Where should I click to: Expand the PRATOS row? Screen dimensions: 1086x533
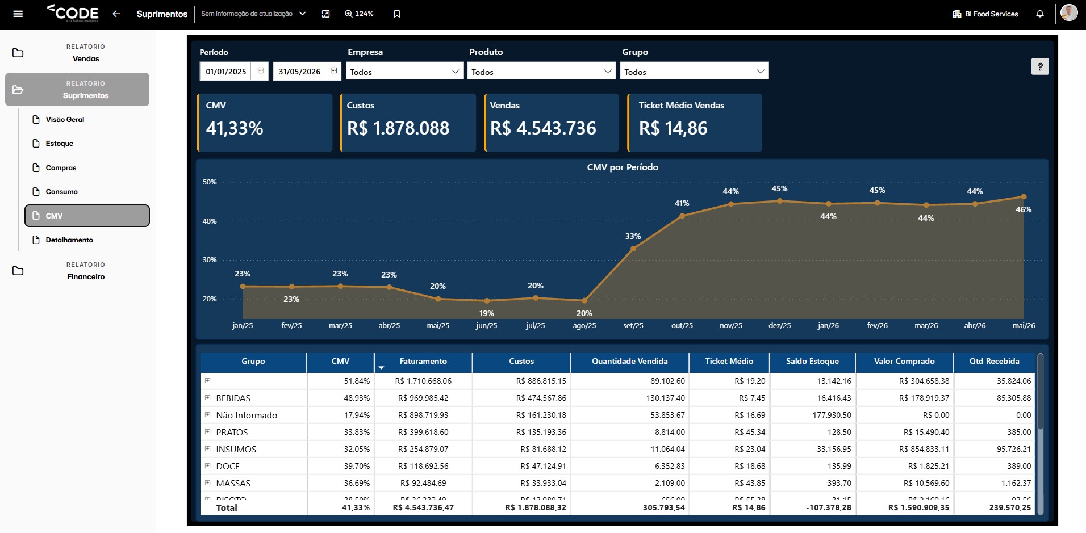tap(208, 432)
